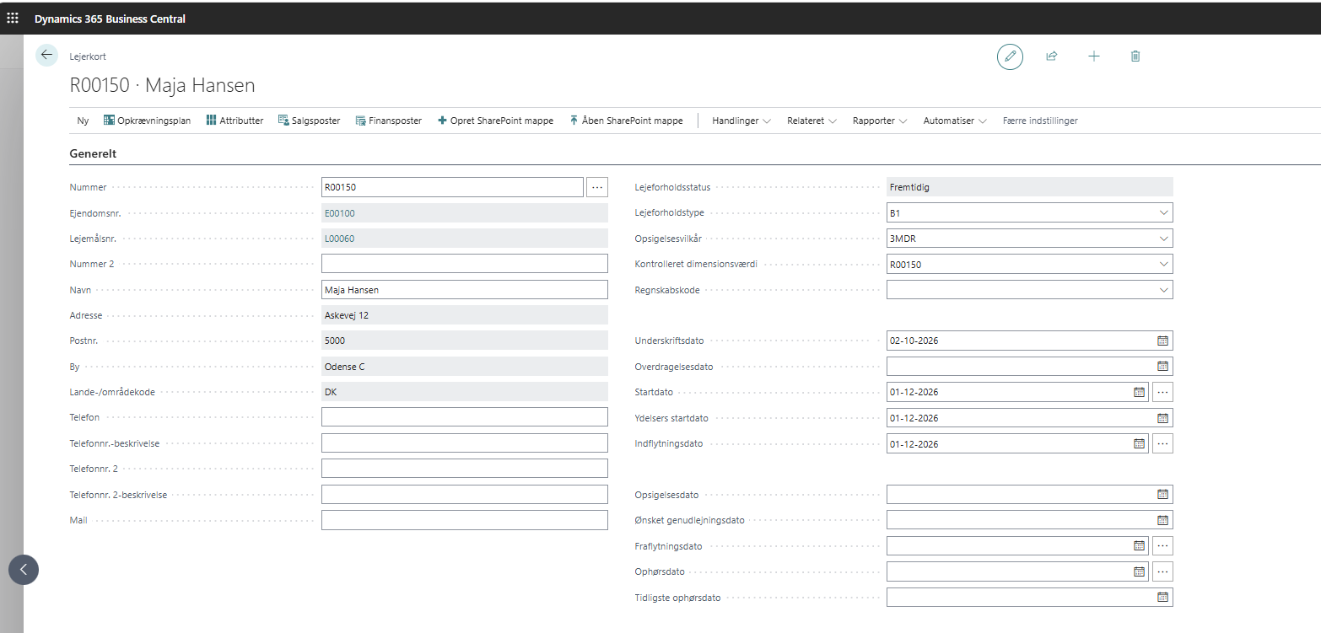Open calendar for Tidligste ophørsdato

[x=1162, y=597]
